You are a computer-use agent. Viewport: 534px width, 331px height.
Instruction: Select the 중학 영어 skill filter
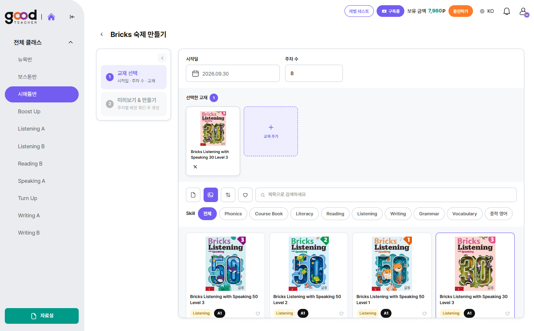[499, 214]
